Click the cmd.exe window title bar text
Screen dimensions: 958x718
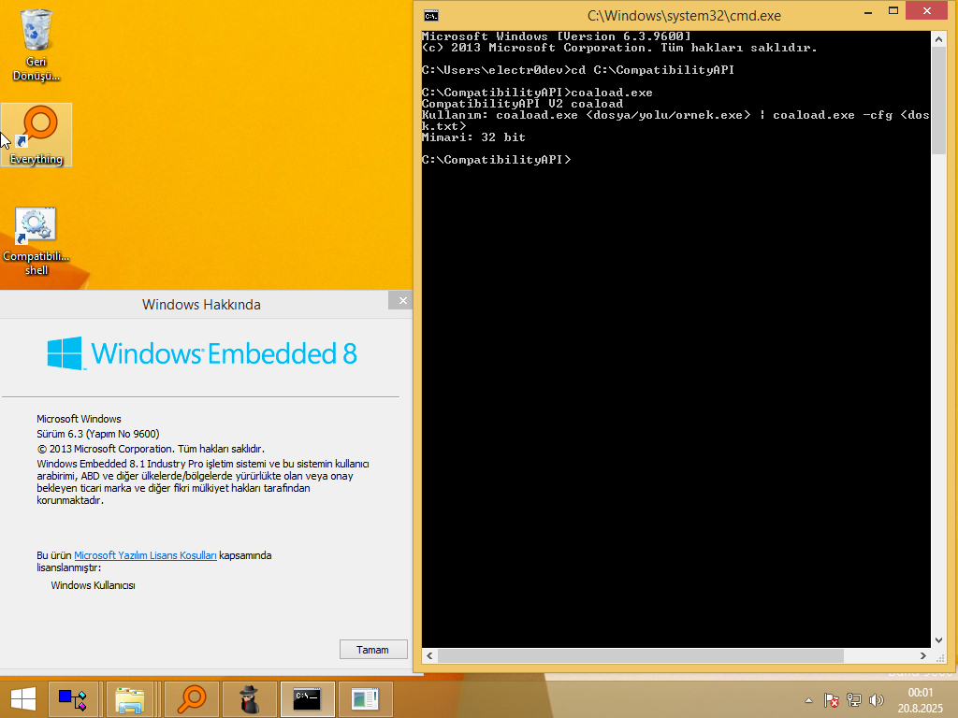[684, 16]
